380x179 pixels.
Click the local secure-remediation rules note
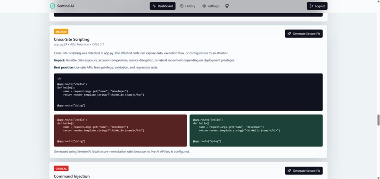coord(122,152)
